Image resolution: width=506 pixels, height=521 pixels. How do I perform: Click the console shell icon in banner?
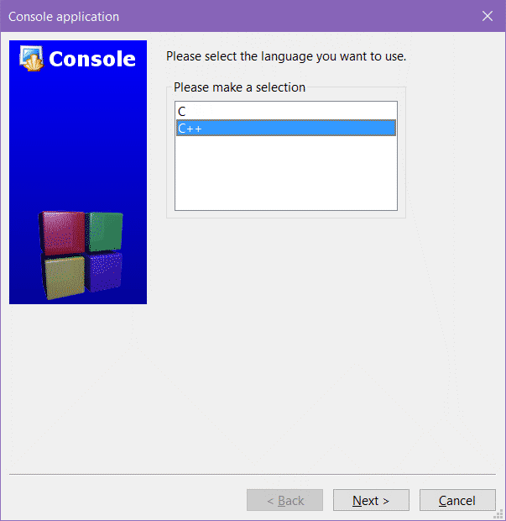pos(31,59)
